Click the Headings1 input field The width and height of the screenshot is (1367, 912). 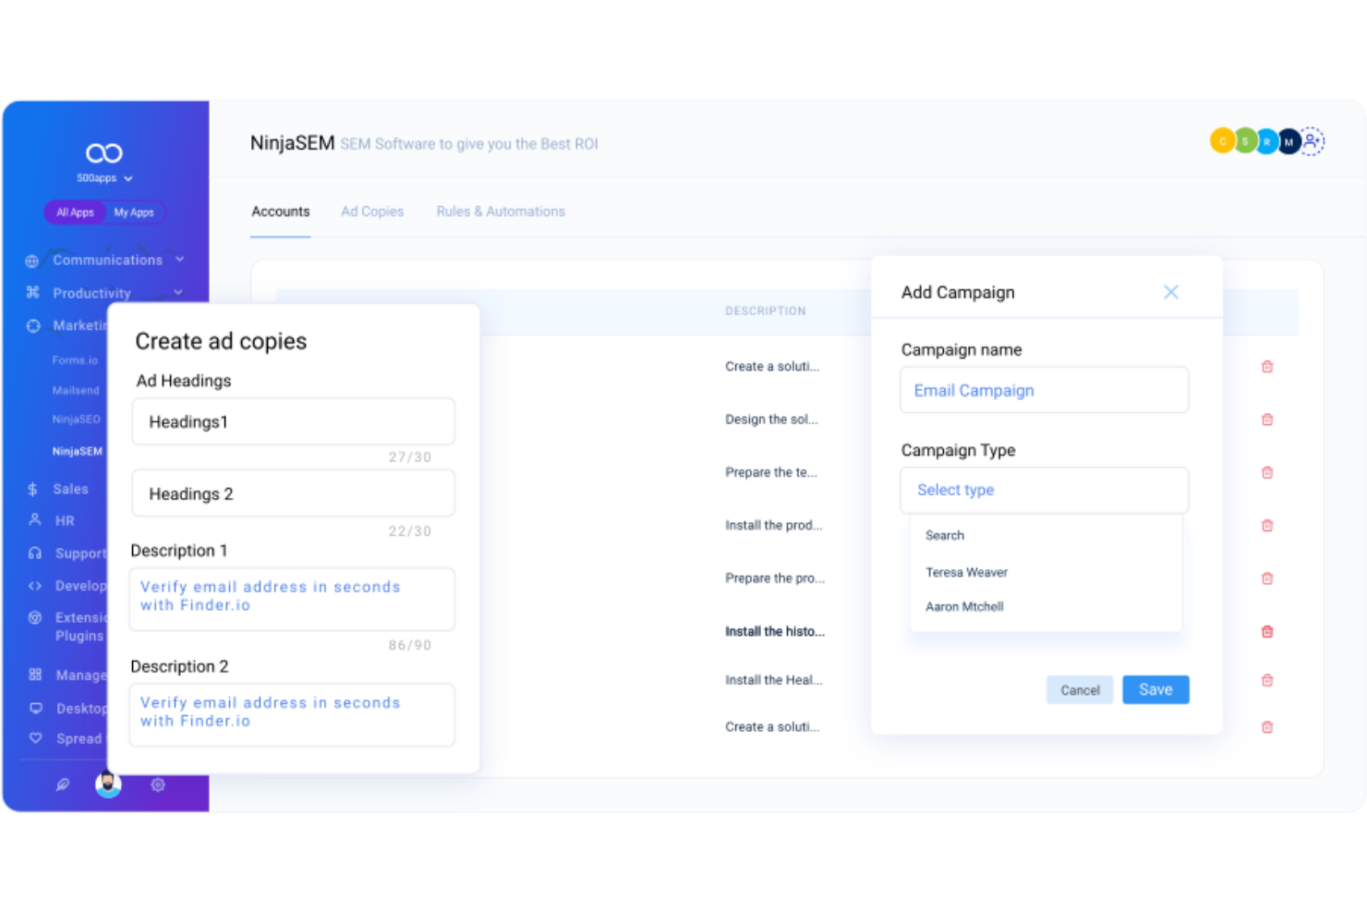pyautogui.click(x=294, y=421)
